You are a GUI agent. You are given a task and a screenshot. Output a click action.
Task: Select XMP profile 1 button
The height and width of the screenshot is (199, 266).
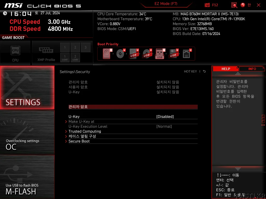pyautogui.click(x=65, y=47)
